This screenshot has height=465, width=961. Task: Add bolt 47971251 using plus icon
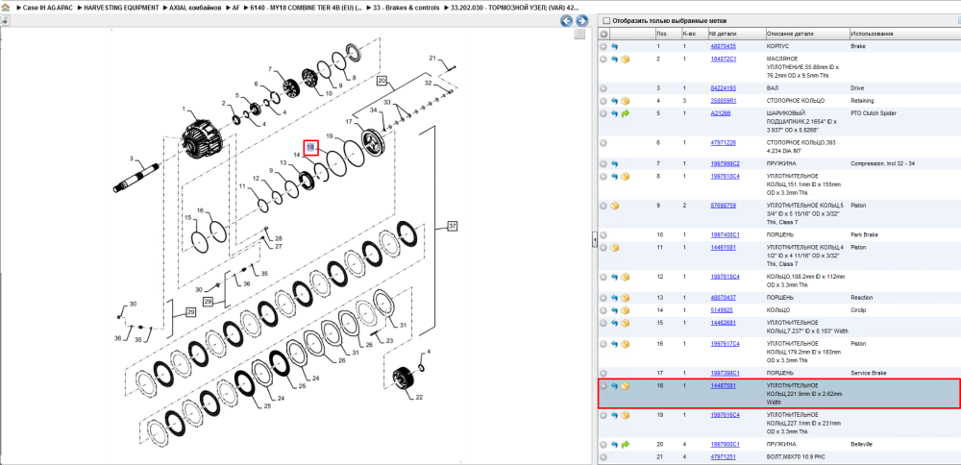[604, 457]
